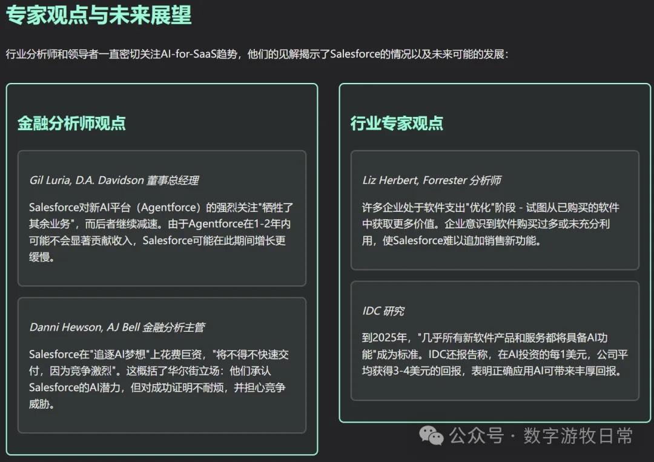
Task: Click the 专家观点与未来展望 main heading
Action: 99,16
